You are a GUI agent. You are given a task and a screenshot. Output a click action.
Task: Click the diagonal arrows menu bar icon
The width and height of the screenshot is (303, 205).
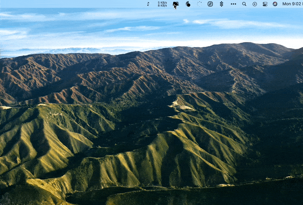point(148,4)
